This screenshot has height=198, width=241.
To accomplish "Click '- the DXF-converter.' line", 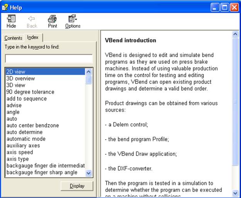I will point(129,169).
